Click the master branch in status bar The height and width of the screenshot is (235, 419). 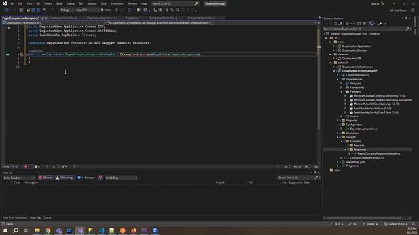pyautogui.click(x=370, y=224)
